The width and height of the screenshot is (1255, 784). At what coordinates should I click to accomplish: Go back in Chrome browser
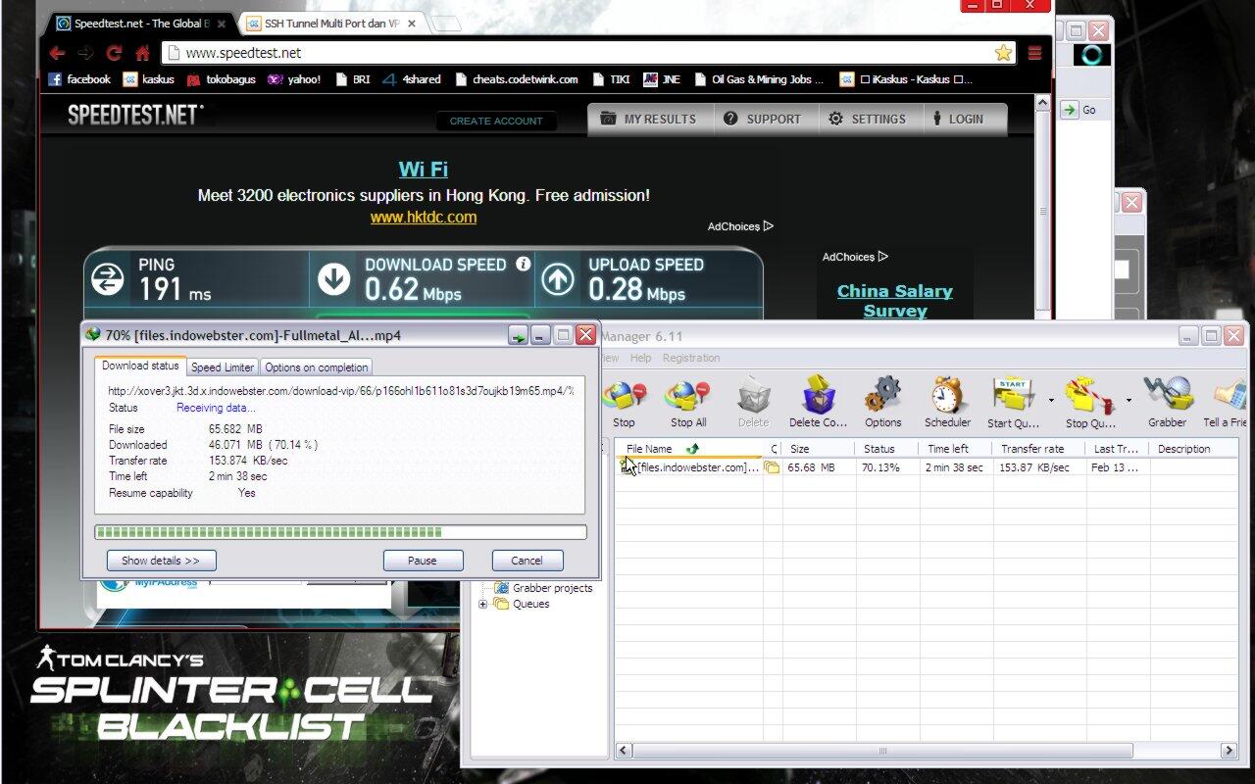point(57,53)
